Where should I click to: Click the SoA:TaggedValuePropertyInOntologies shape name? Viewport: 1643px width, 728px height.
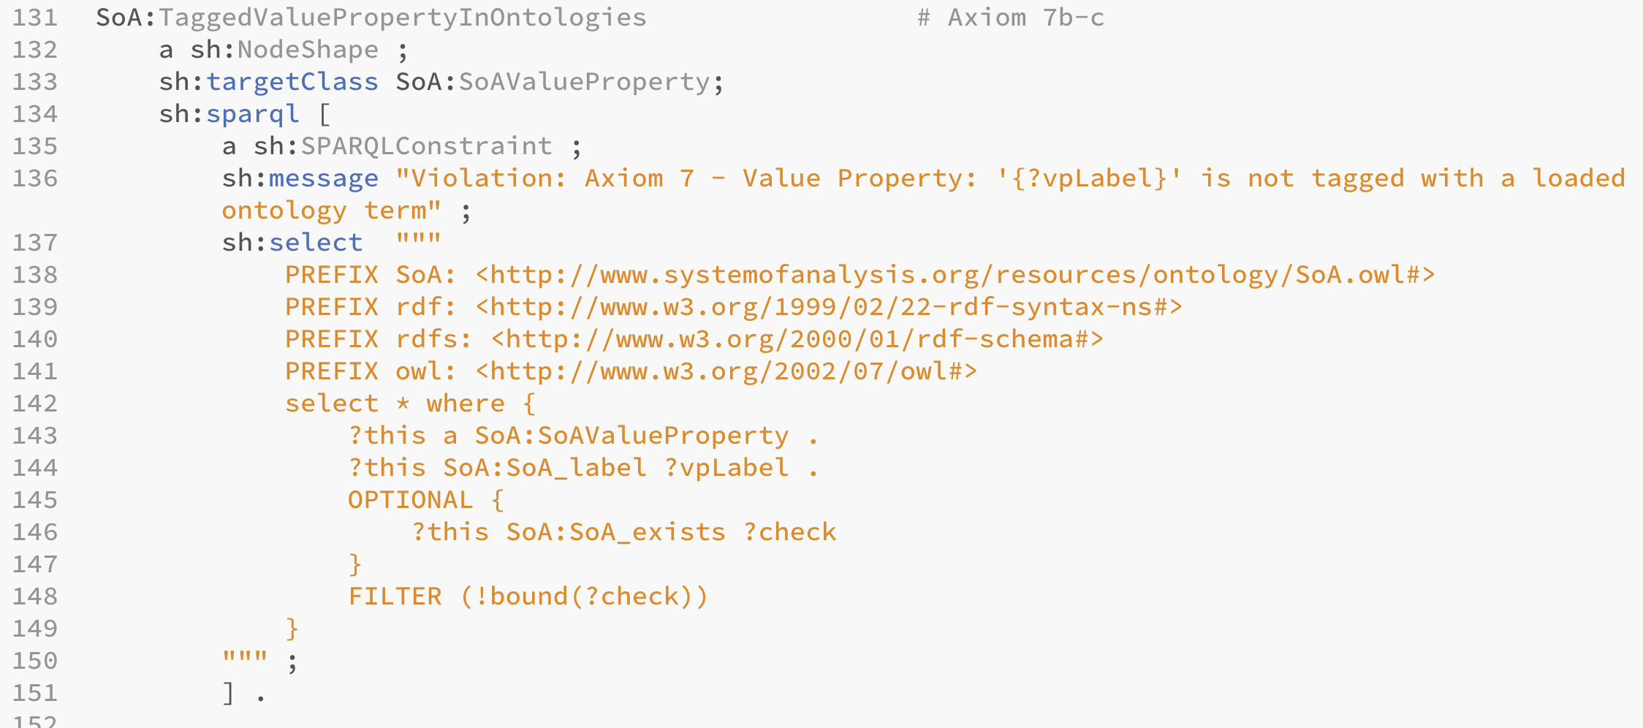coord(371,18)
